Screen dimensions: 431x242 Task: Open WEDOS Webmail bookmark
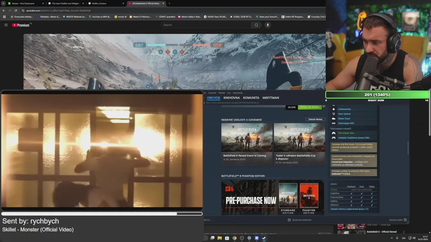(x=74, y=16)
